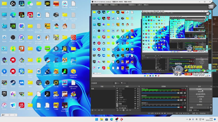Enable 工作室模式 in controls
Viewport: 218px width, 122px height.
(x=201, y=97)
